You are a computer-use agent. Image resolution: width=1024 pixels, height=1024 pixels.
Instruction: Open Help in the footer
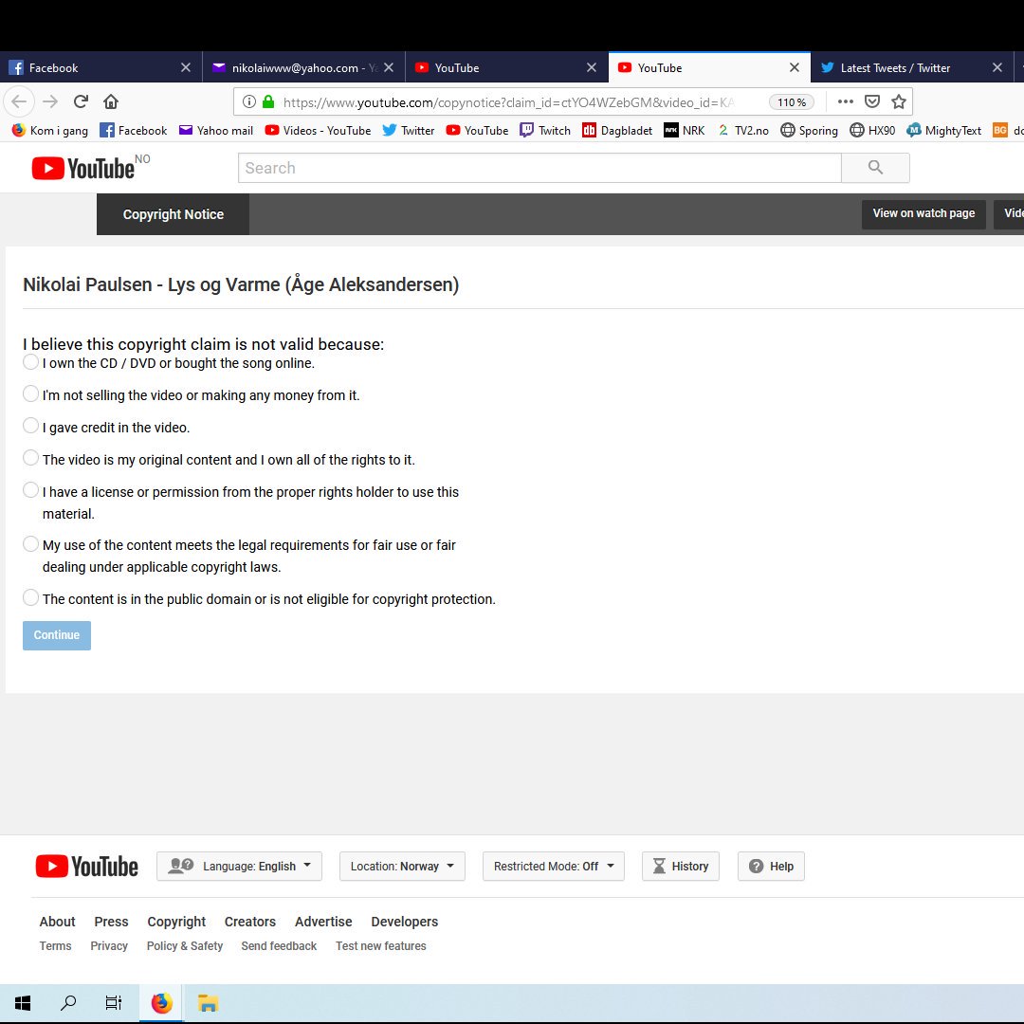point(771,867)
